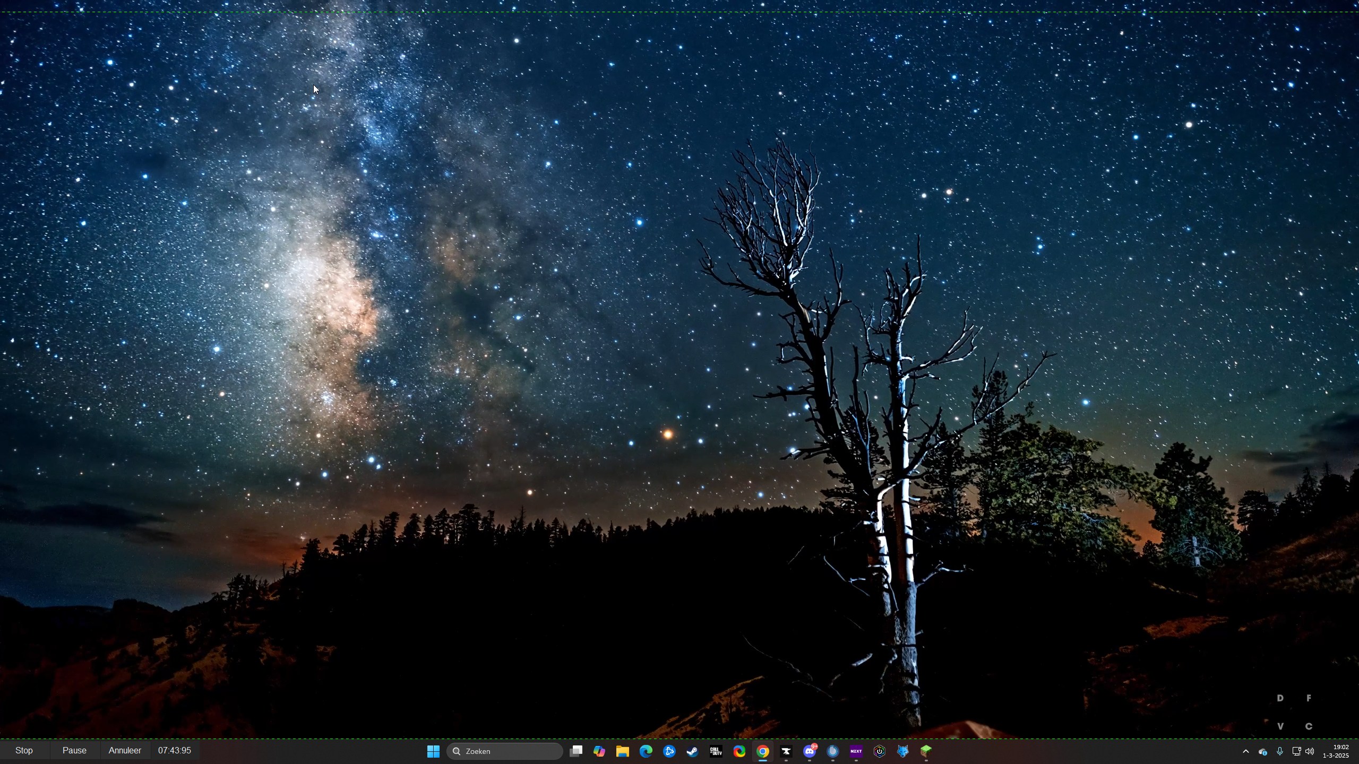This screenshot has width=1359, height=764.
Task: Open Microsoft Edge browser
Action: point(646,751)
